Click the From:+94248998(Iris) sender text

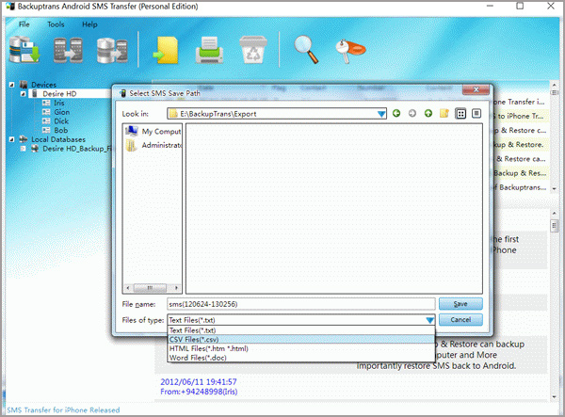click(199, 392)
